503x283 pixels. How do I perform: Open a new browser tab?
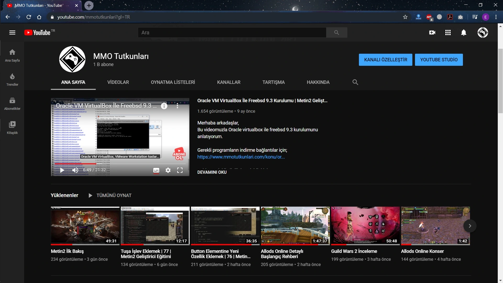pyautogui.click(x=89, y=6)
